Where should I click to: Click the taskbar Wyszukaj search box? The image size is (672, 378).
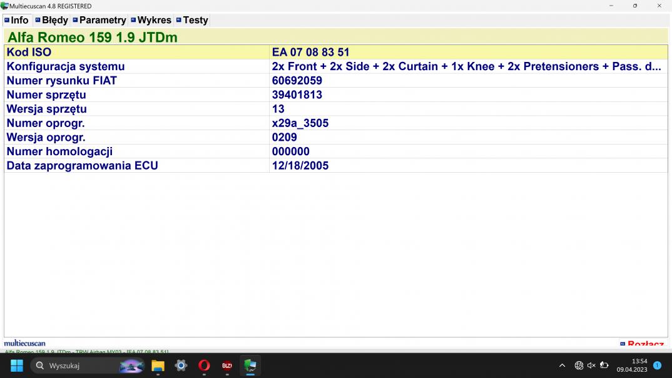88,365
